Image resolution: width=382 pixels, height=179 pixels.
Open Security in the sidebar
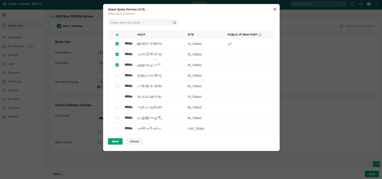[13, 90]
